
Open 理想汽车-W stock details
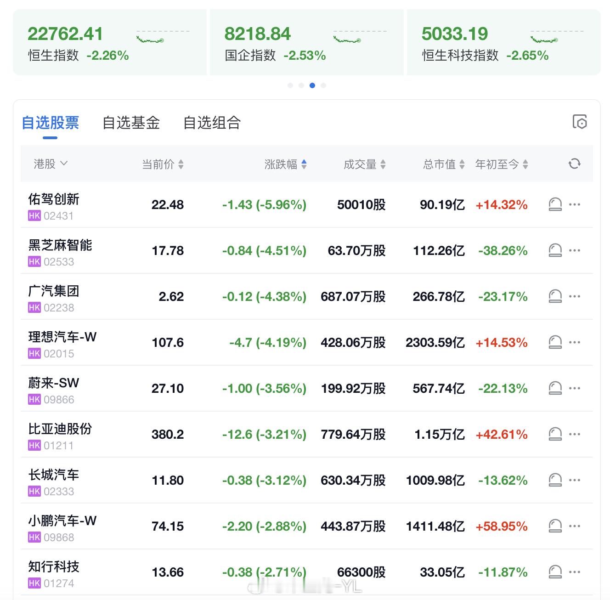(62, 337)
